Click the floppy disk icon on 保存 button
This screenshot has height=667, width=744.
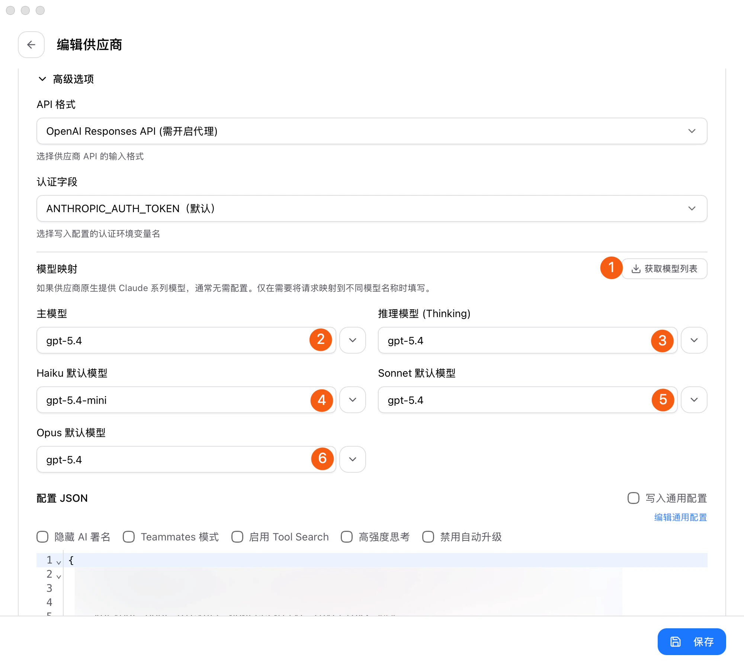click(675, 642)
